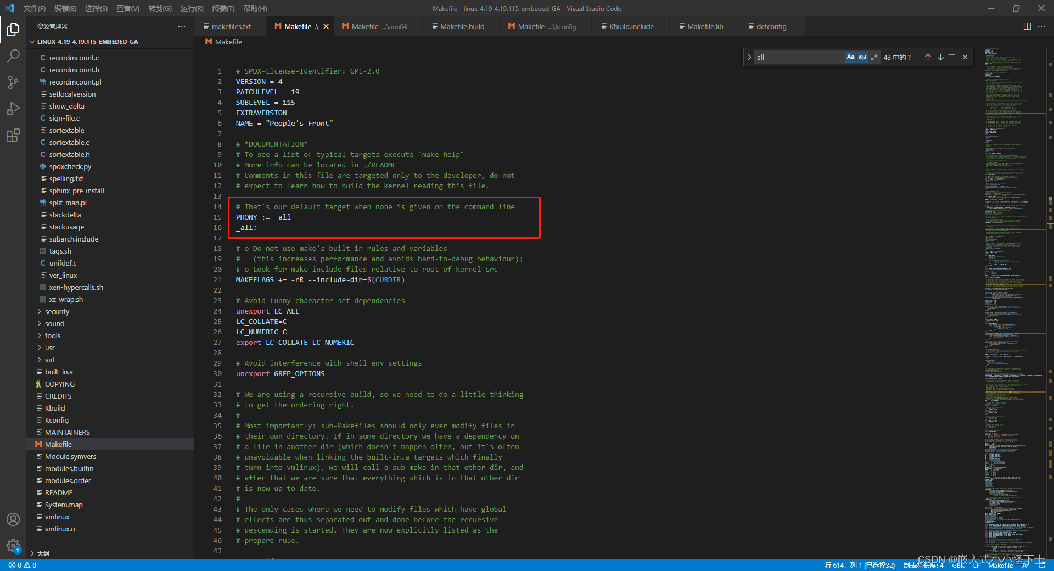Switch to Makefile arm64 tab
This screenshot has height=571, width=1054.
point(379,26)
